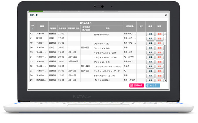Delete row ID 41 (誕生日)

point(160,39)
